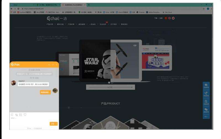Viewport: 221px width, 139px height.
Task: Click the MORE button below the carousel
Action: click(110, 87)
